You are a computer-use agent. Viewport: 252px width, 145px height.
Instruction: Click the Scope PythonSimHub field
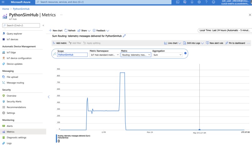(x=72, y=55)
